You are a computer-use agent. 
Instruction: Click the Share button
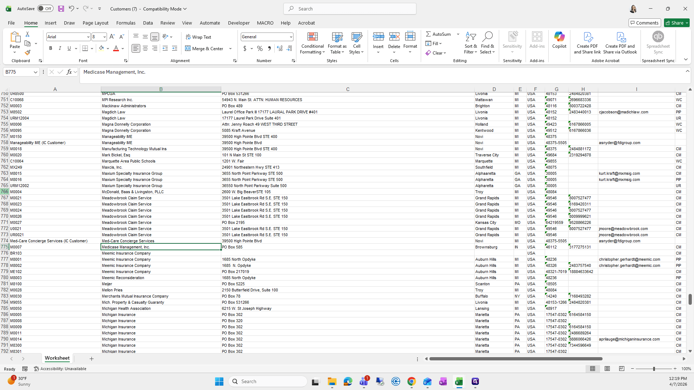click(x=677, y=23)
